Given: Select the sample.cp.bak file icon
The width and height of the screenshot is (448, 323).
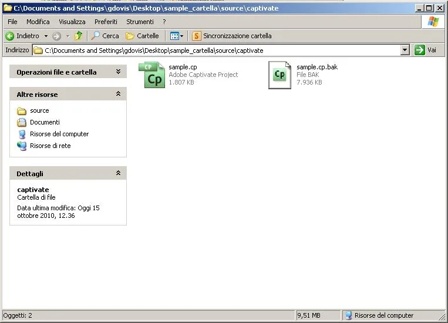Looking at the screenshot, I should [279, 75].
